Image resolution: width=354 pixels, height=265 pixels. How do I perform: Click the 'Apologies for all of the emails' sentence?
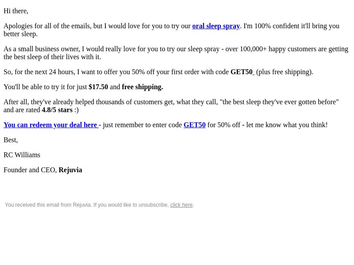pyautogui.click(x=171, y=30)
